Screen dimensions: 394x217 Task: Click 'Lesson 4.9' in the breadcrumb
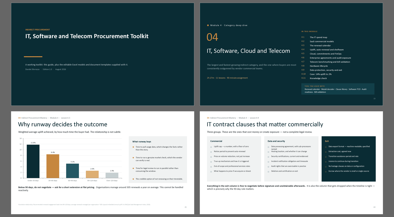pyautogui.click(x=254, y=118)
